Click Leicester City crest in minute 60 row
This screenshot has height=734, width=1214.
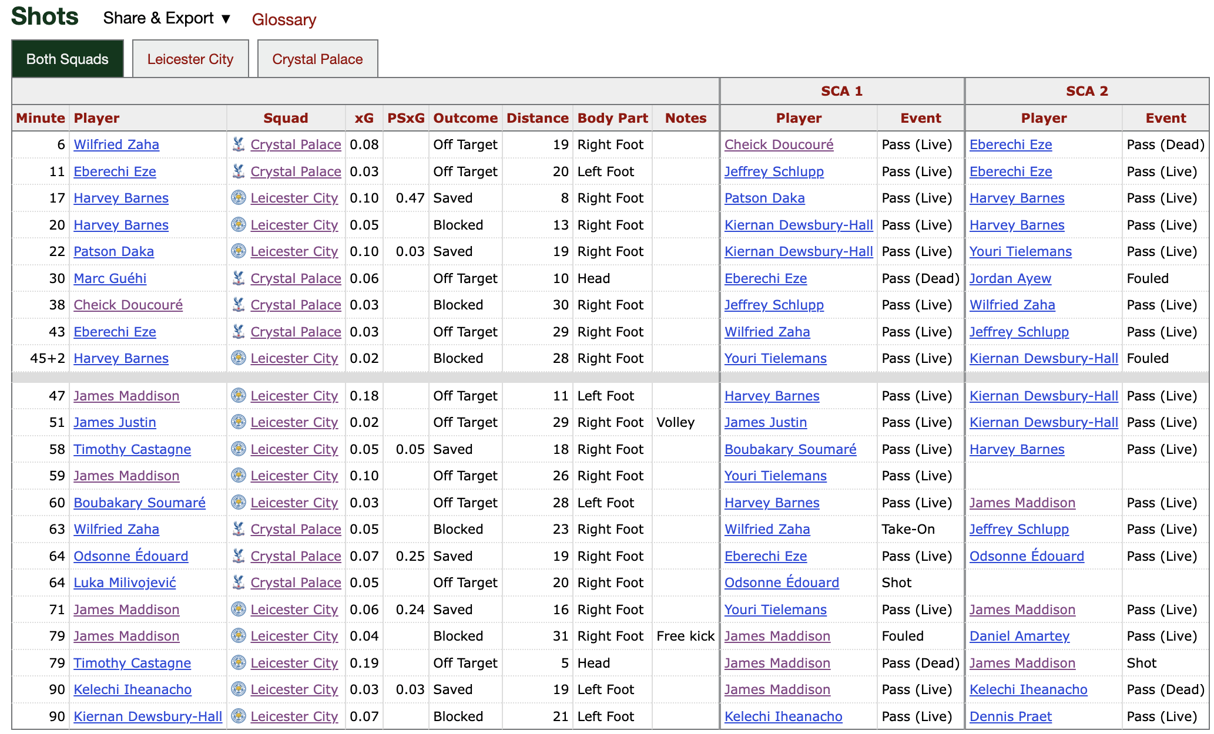pyautogui.click(x=239, y=503)
